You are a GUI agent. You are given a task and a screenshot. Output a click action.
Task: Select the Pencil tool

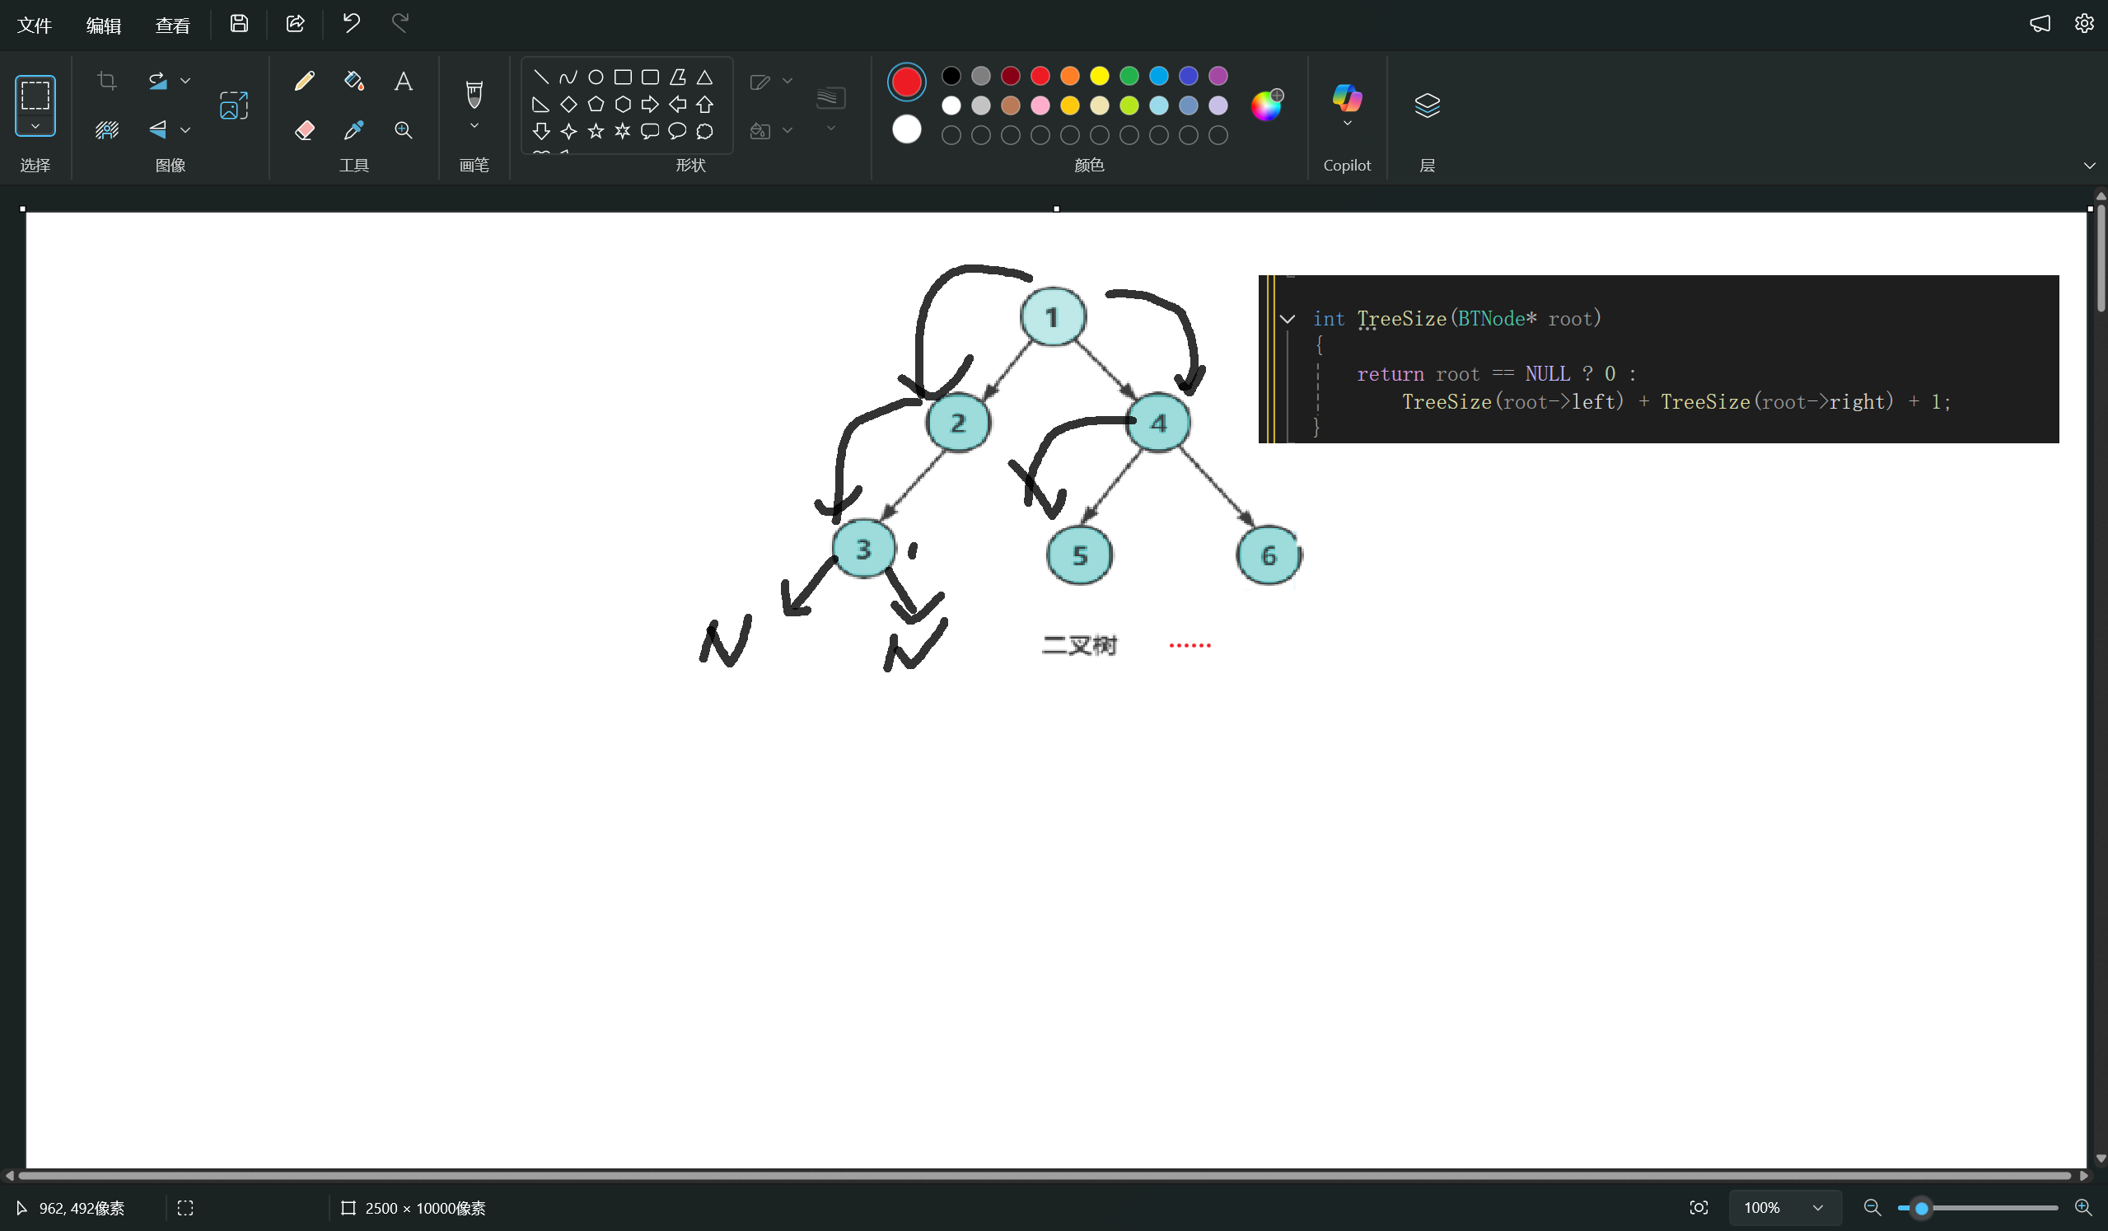(305, 82)
